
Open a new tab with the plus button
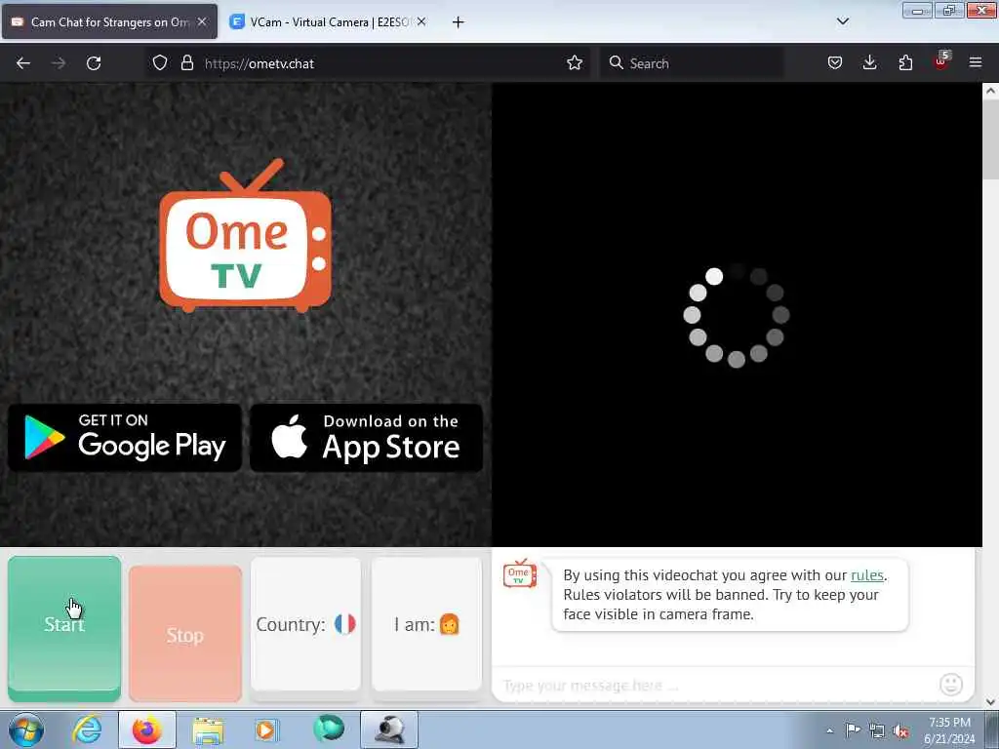(459, 22)
